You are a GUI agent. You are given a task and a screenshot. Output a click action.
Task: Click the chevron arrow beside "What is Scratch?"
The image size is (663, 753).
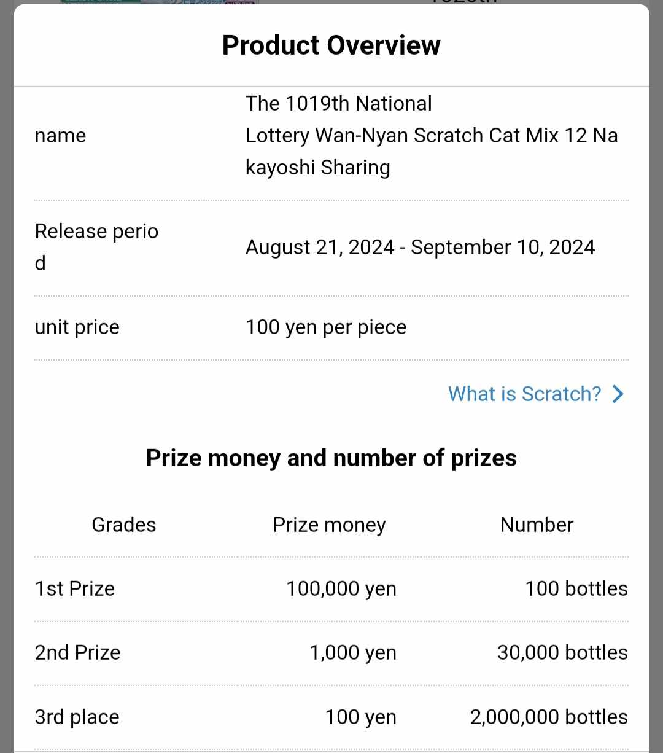tap(618, 394)
